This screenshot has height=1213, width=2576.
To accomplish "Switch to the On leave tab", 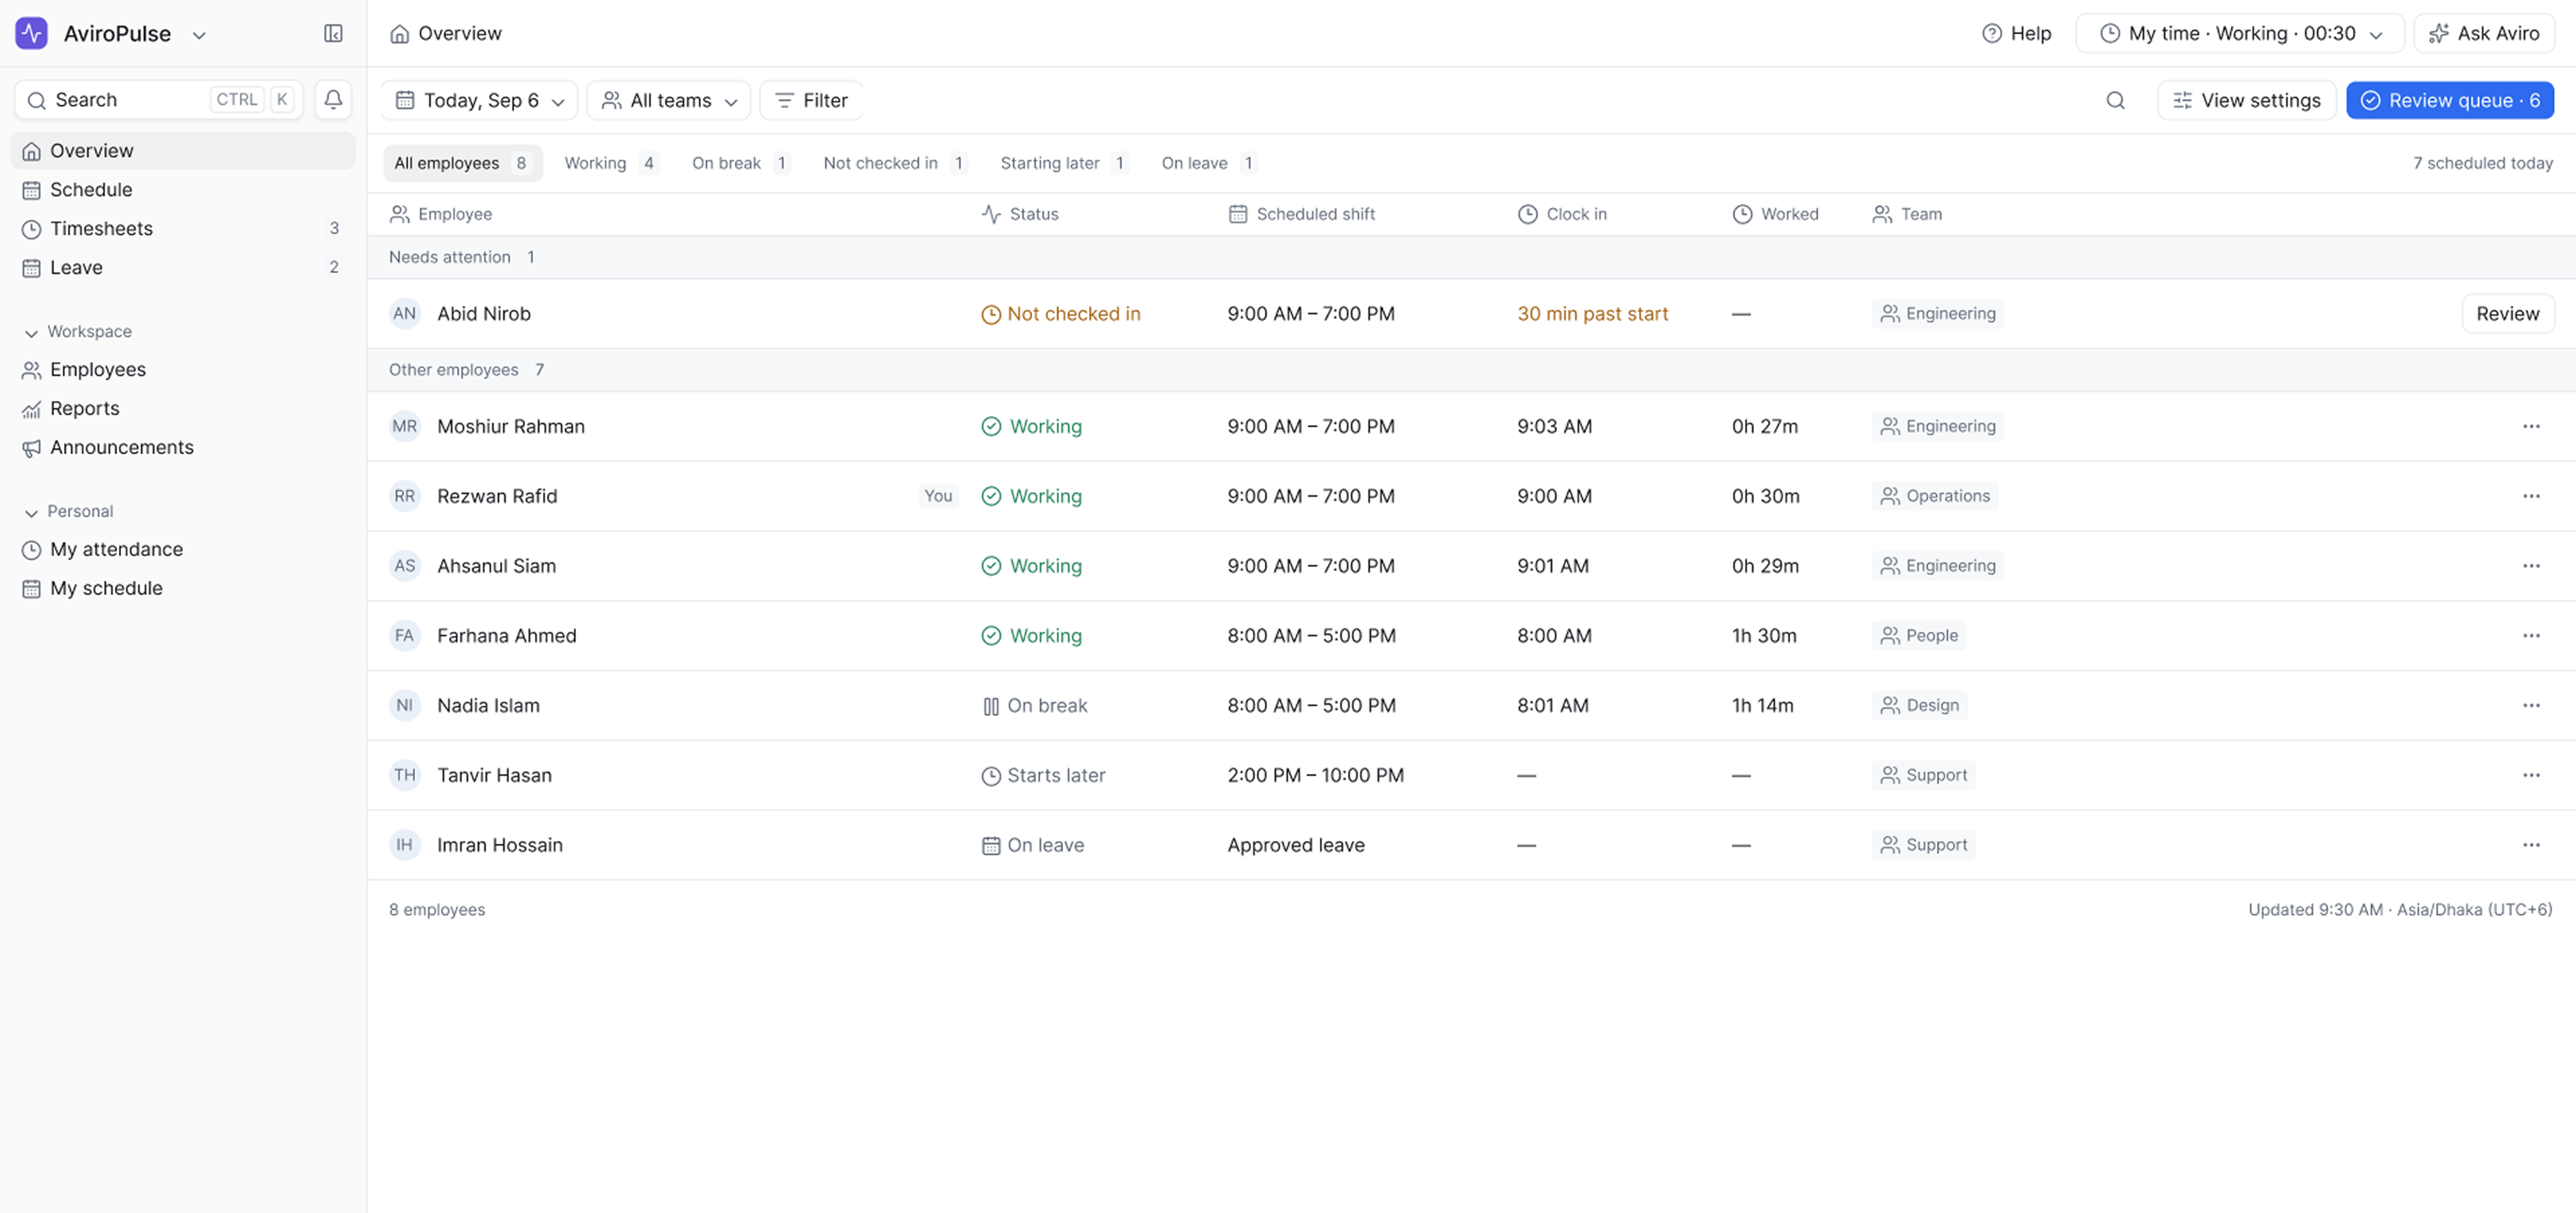I will pos(1209,163).
